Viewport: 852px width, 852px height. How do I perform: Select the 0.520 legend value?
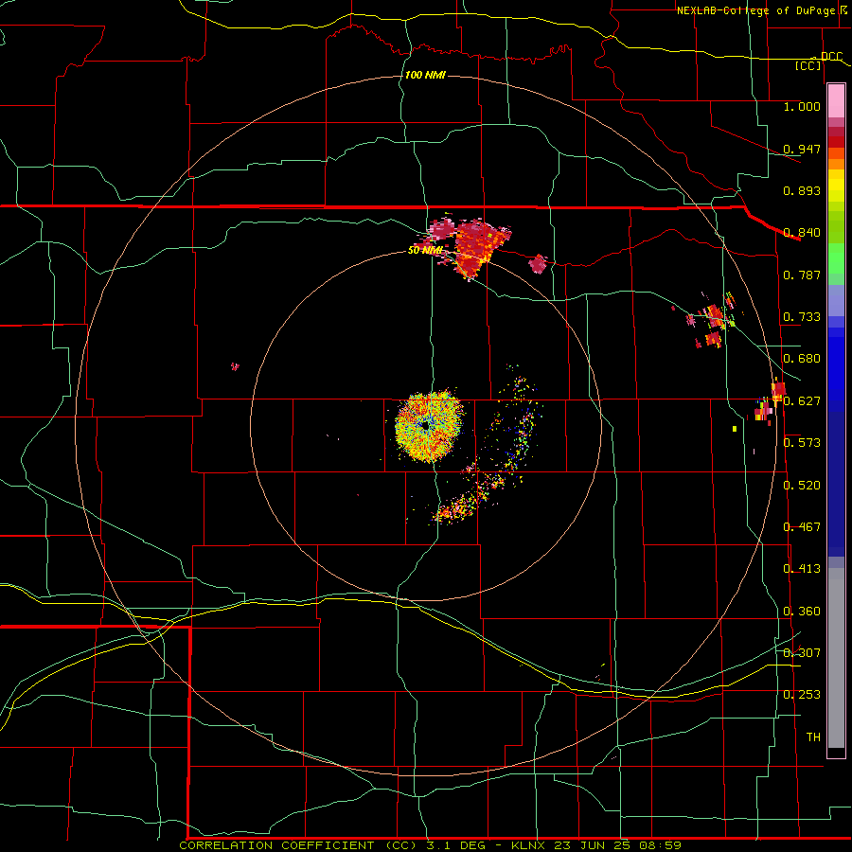(802, 486)
